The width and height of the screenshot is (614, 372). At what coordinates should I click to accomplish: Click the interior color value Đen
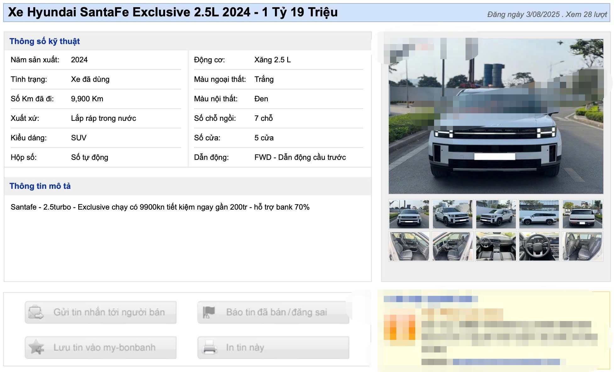(261, 99)
